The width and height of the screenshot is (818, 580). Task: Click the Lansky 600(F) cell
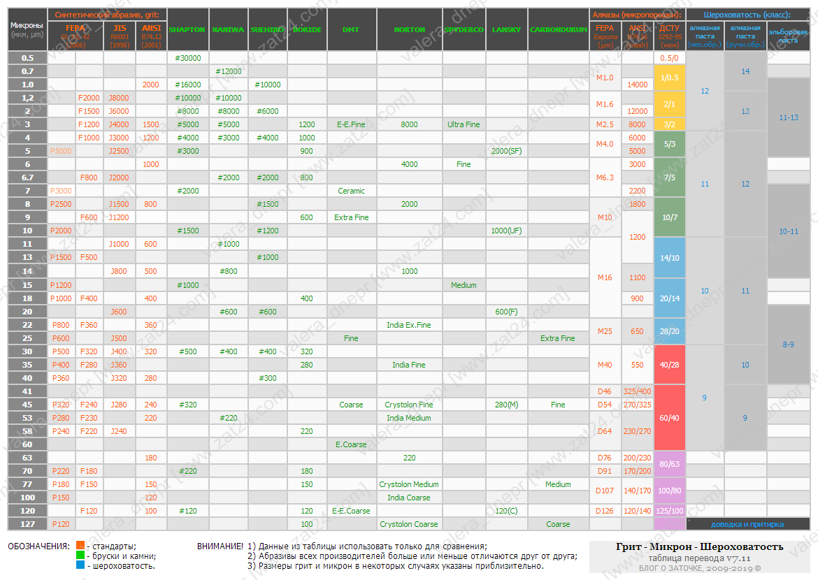pos(507,312)
